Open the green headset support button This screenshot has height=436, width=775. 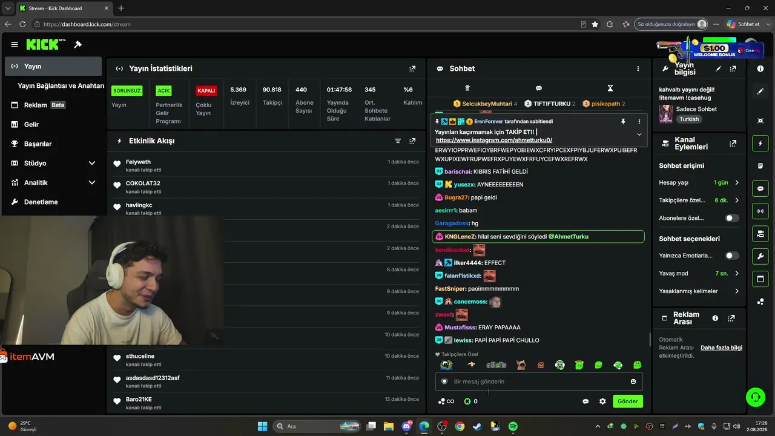tap(755, 397)
